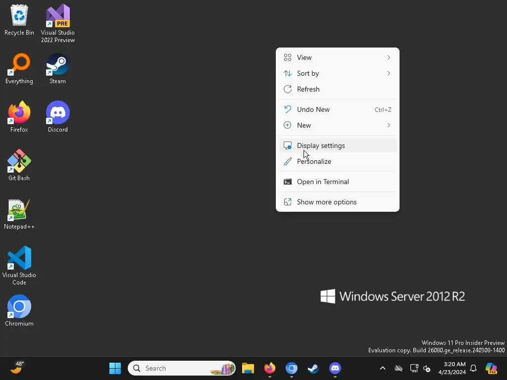Click the muted volume tray icon

click(427, 368)
